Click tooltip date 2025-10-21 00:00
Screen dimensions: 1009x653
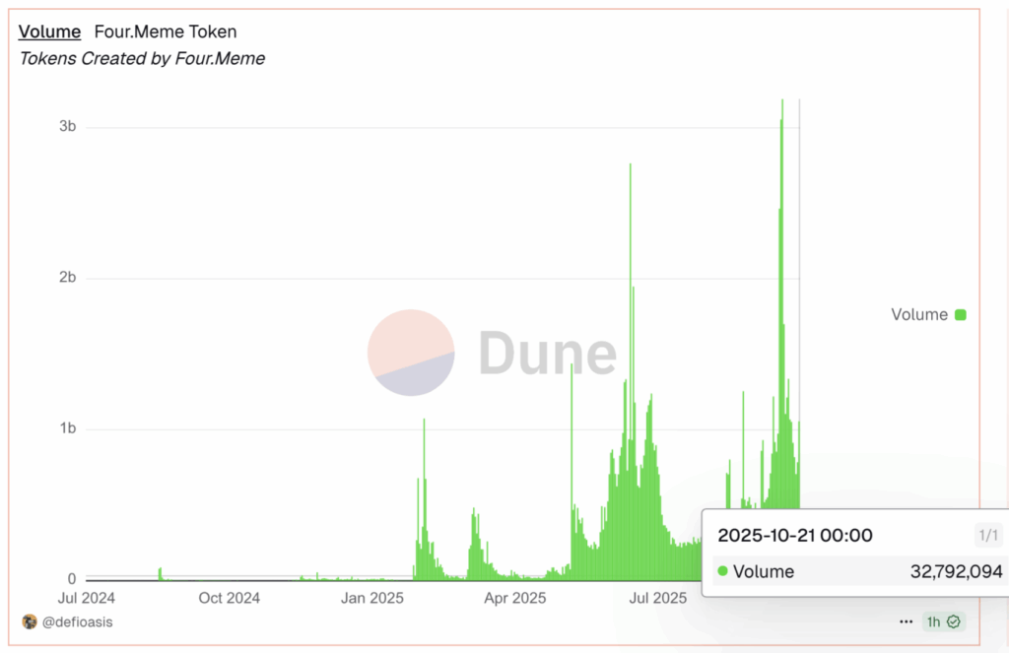(794, 536)
